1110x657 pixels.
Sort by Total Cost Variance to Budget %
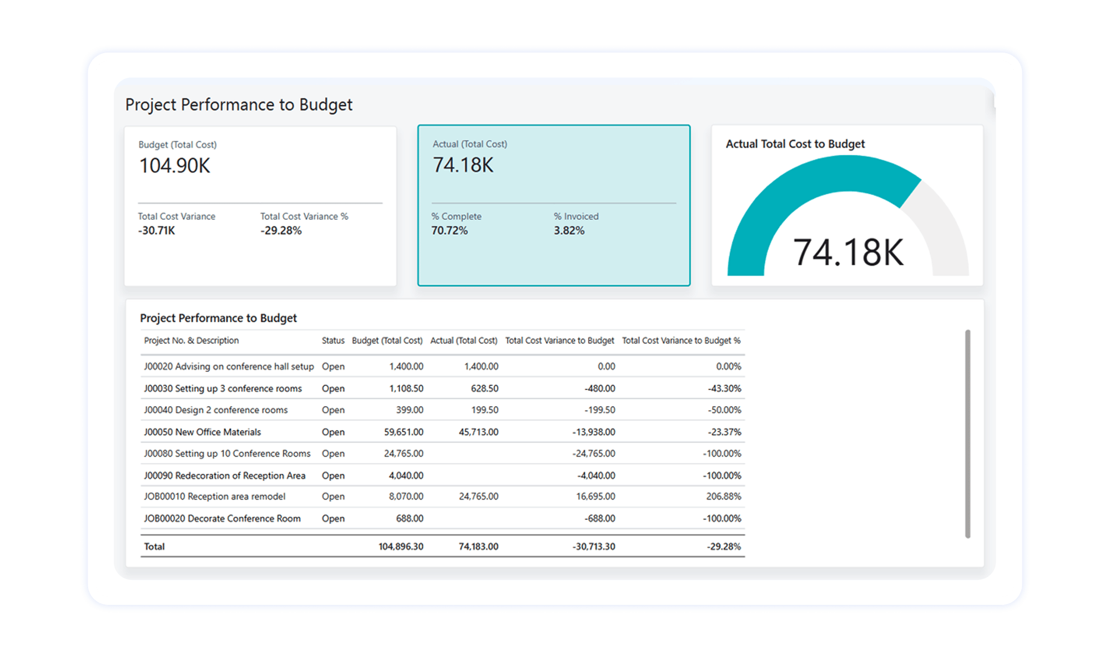[681, 340]
